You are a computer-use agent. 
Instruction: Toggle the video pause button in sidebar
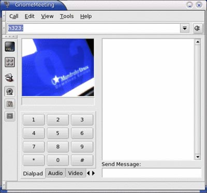[x=10, y=116]
